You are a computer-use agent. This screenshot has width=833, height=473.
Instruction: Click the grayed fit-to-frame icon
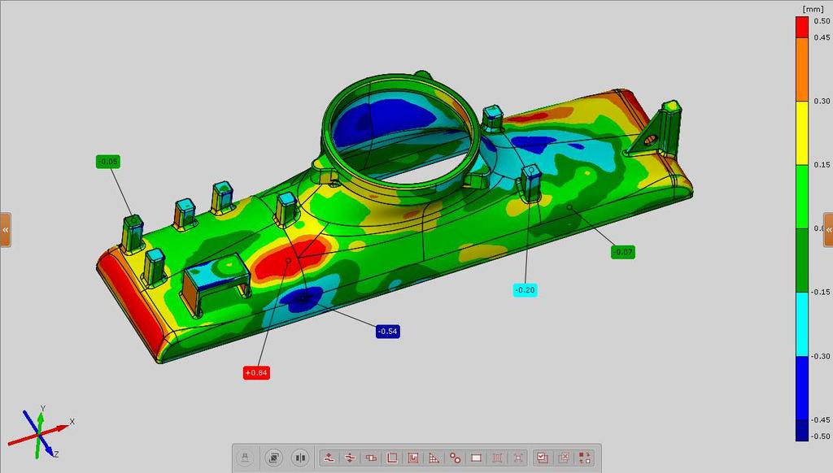click(518, 457)
